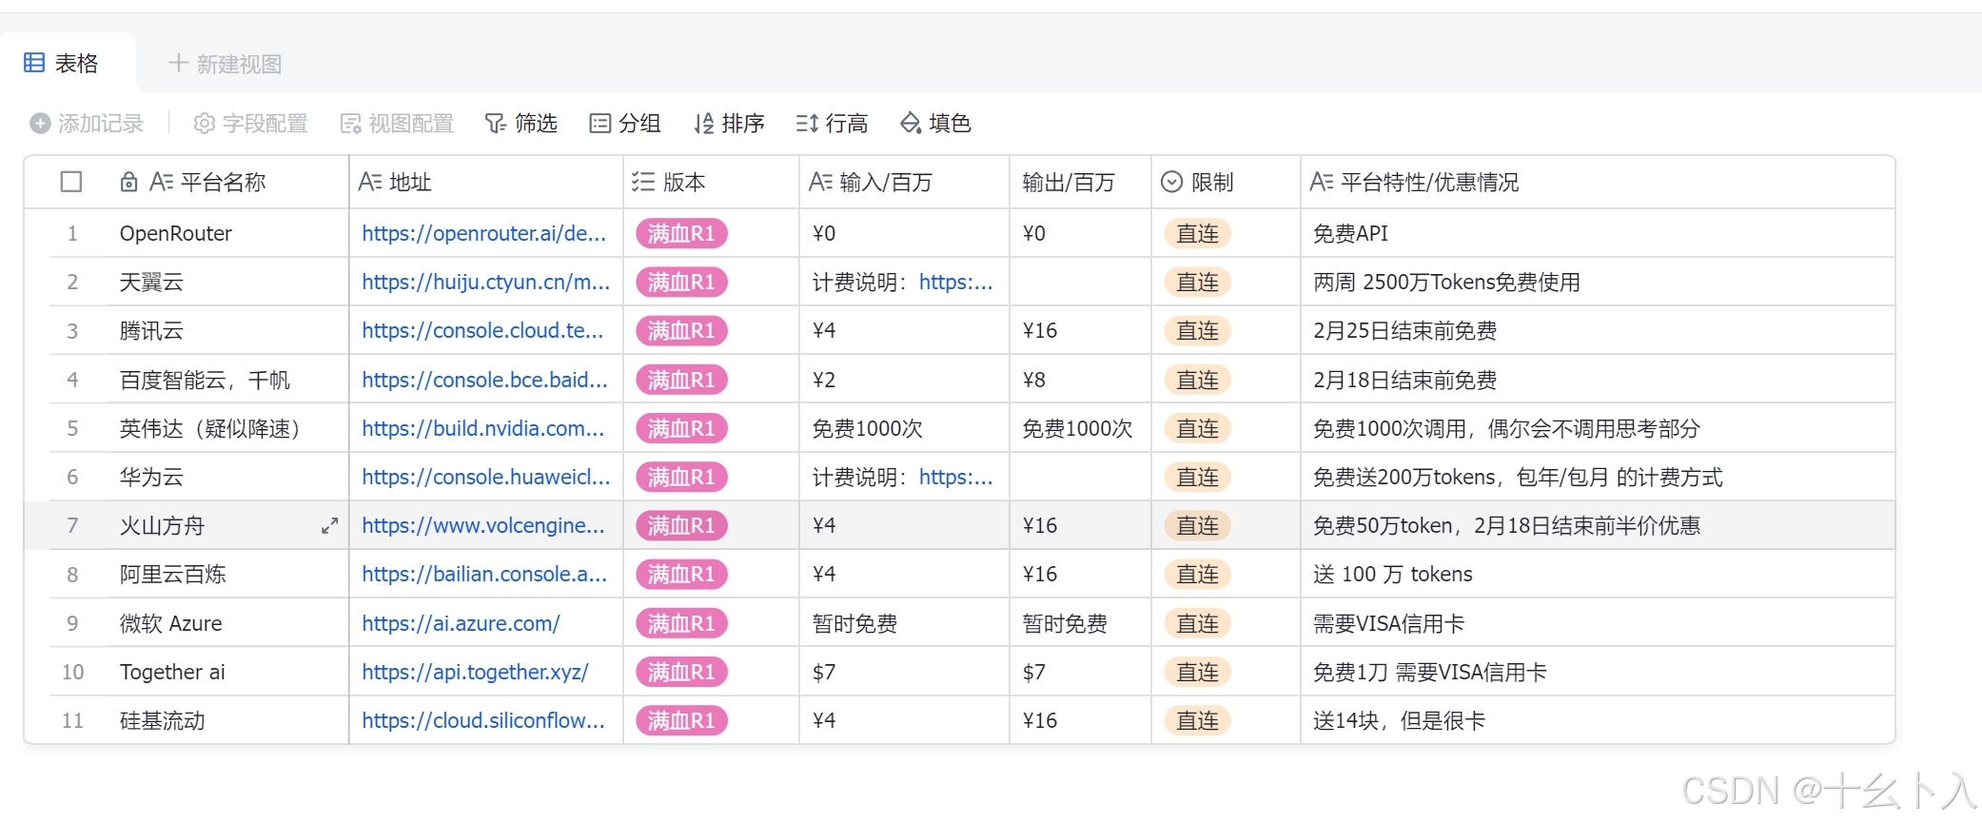Click the 满血R1 tag in the 硅基流动 row

681,721
